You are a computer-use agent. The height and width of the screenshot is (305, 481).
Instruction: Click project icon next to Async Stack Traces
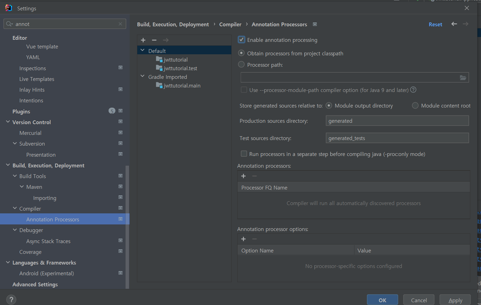click(120, 240)
